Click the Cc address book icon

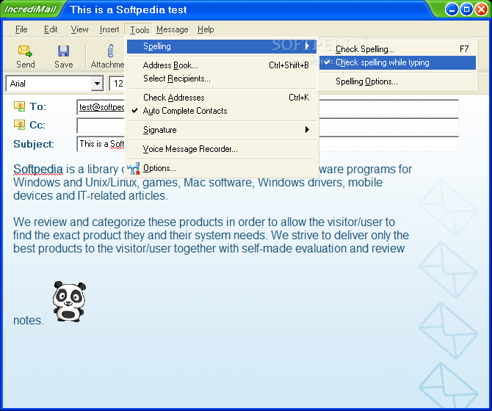pyautogui.click(x=19, y=125)
